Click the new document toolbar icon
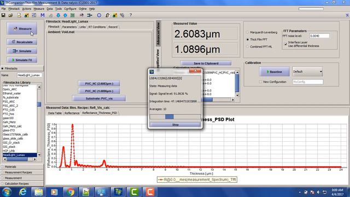350x197 pixels. click(19, 15)
